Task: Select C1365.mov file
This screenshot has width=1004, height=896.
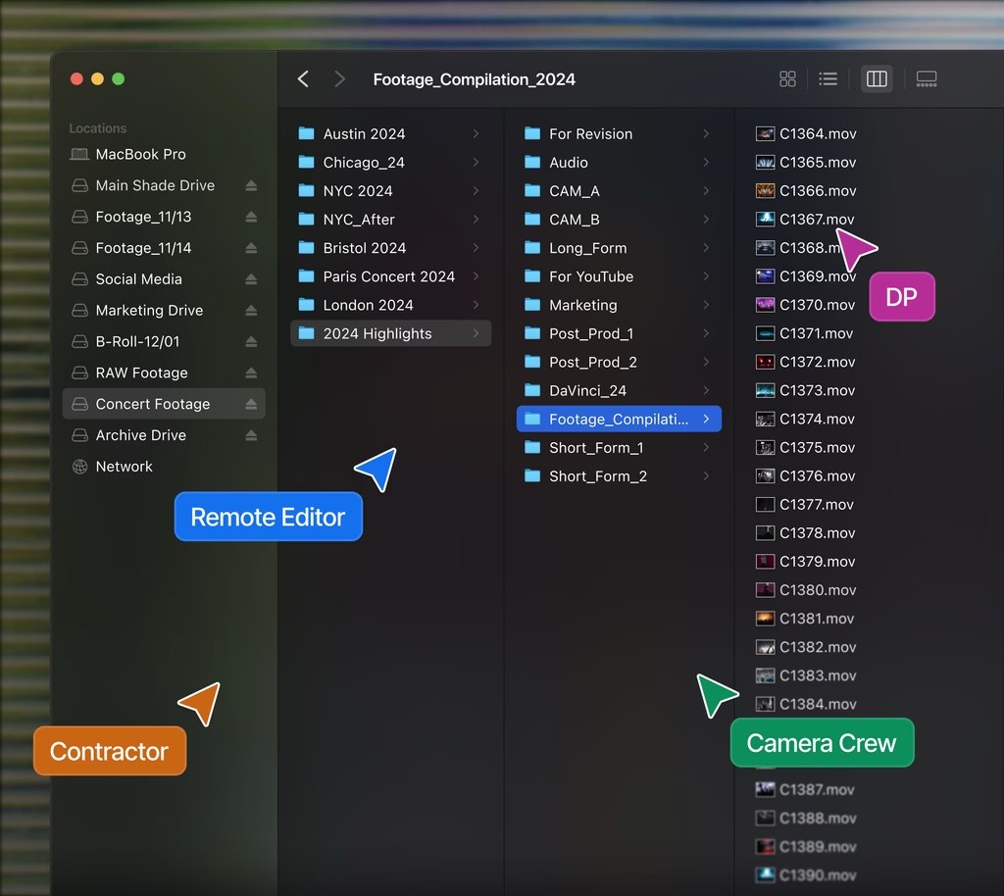Action: point(806,162)
